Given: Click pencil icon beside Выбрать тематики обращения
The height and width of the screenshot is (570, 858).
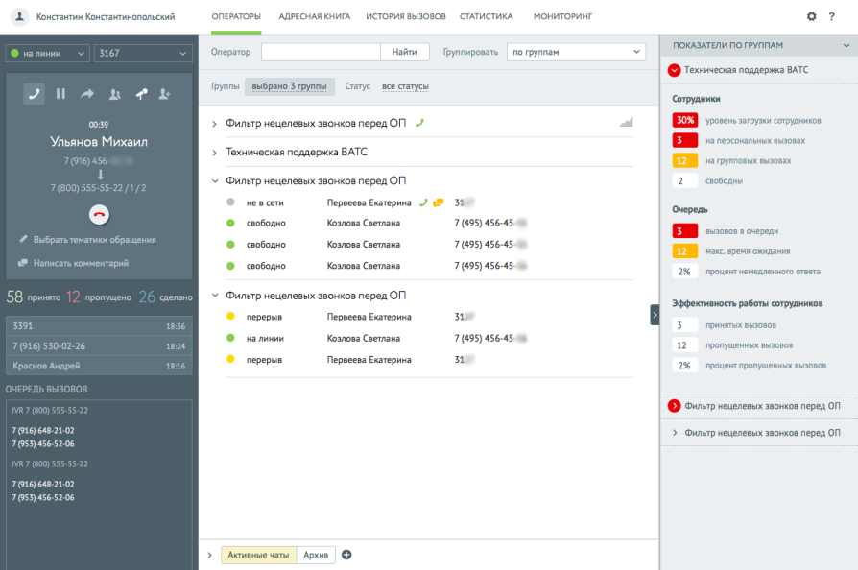Looking at the screenshot, I should point(23,239).
